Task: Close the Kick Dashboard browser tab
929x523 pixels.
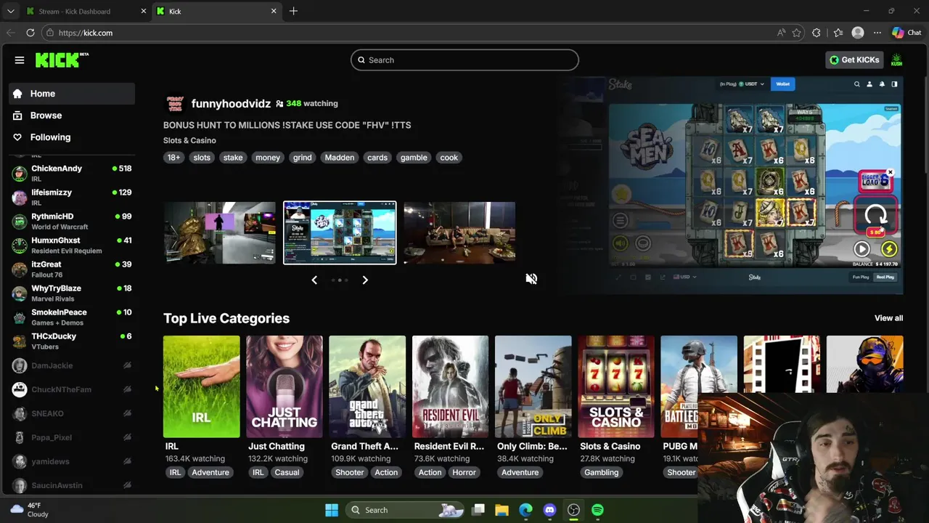Action: tap(143, 11)
